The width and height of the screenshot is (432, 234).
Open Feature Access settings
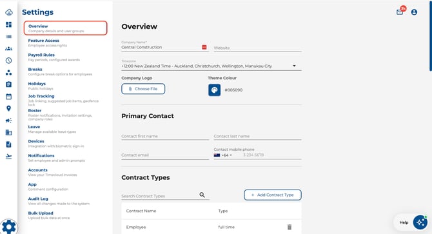tap(47, 43)
